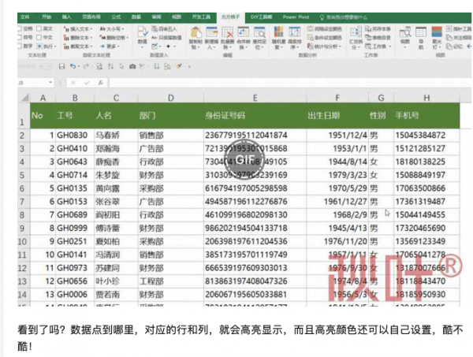Click the 身份证号码 header cell
The width and height of the screenshot is (473, 357).
pos(255,116)
